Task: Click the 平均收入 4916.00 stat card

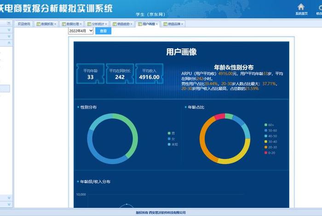Action: tap(149, 74)
